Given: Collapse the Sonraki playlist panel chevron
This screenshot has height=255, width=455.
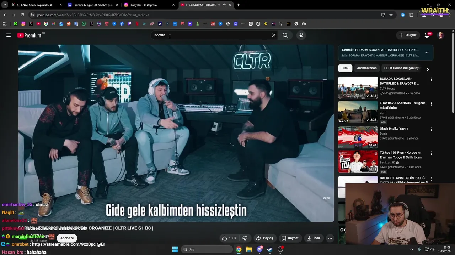Looking at the screenshot, I should [x=427, y=52].
